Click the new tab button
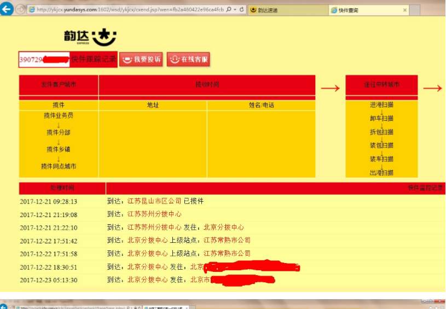 coord(415,10)
